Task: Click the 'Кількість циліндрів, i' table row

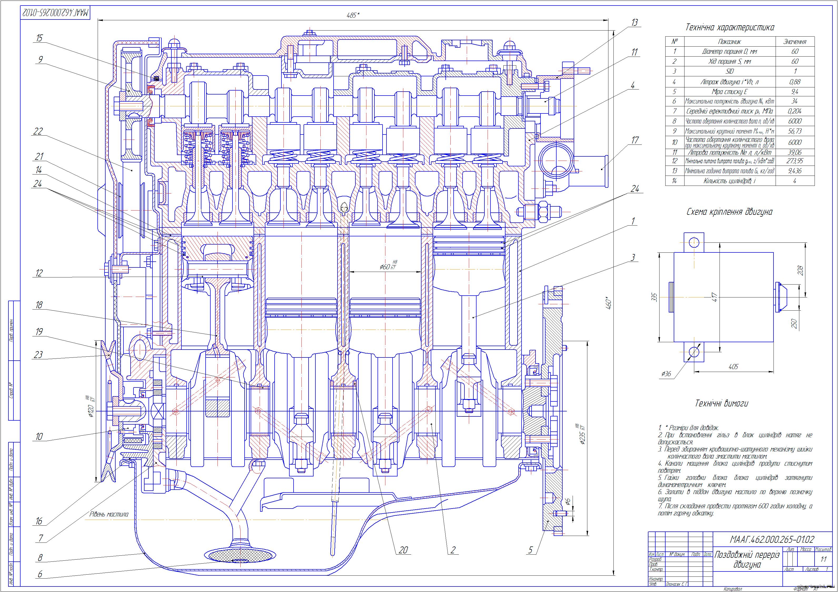Action: pyautogui.click(x=729, y=181)
